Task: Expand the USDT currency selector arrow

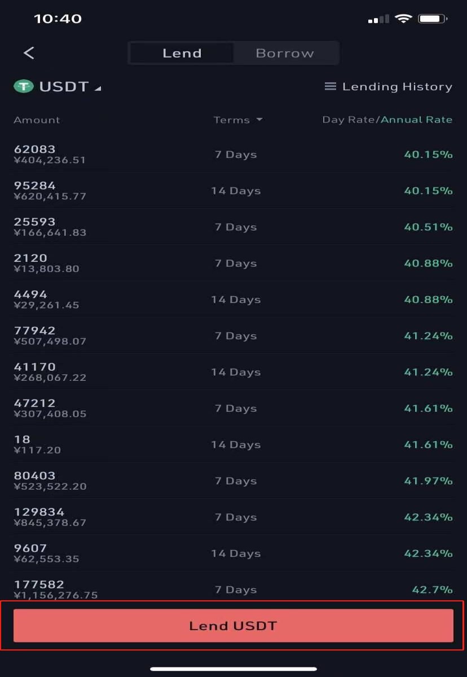Action: click(98, 89)
